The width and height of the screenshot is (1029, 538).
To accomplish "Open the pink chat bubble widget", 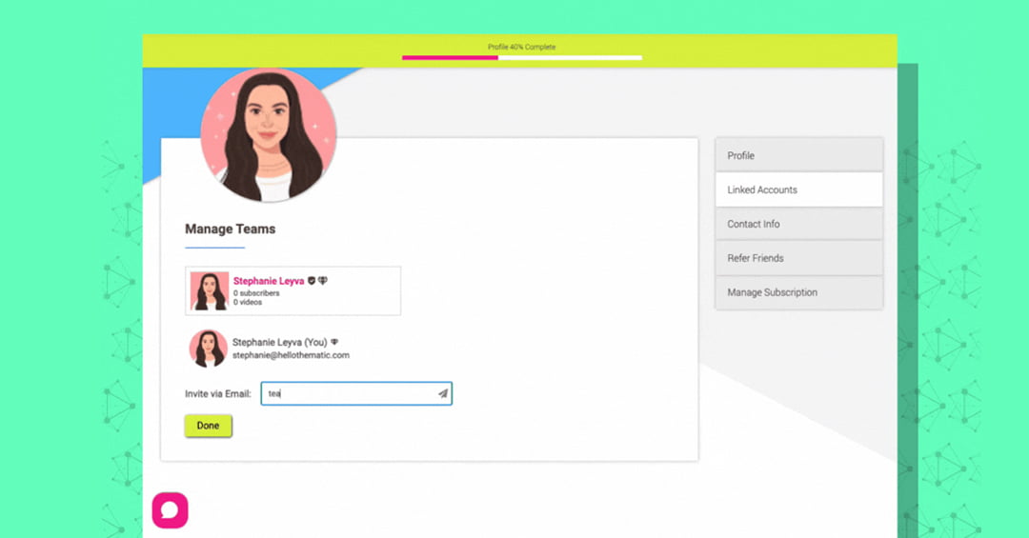I will click(x=170, y=510).
